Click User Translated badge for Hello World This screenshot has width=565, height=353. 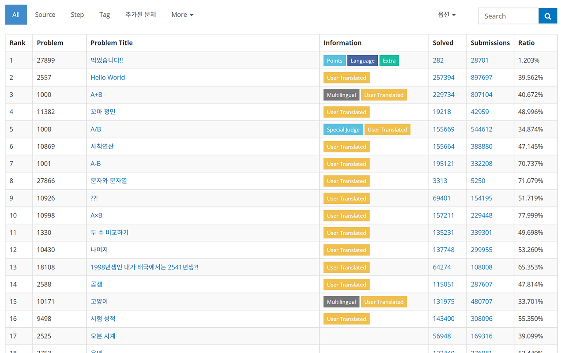pos(347,78)
